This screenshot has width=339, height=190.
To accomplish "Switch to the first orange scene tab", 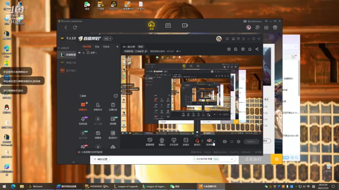I will point(87,46).
